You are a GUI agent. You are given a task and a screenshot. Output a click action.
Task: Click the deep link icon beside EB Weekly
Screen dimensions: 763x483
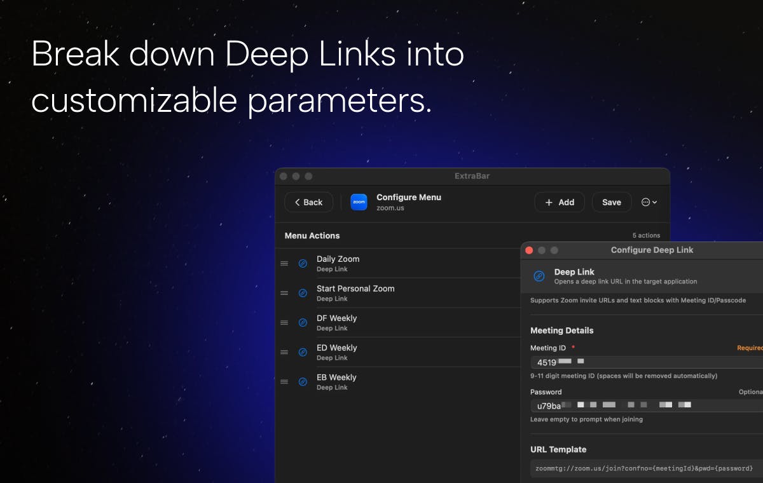coord(303,382)
